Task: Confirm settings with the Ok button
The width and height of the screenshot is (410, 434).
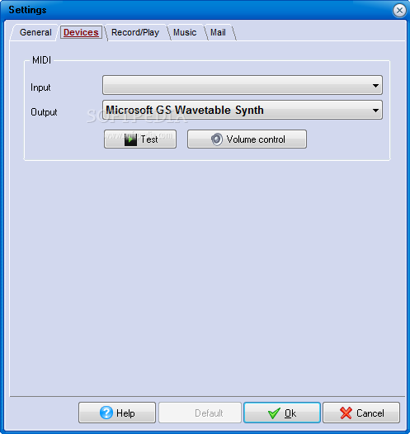Action: [282, 413]
